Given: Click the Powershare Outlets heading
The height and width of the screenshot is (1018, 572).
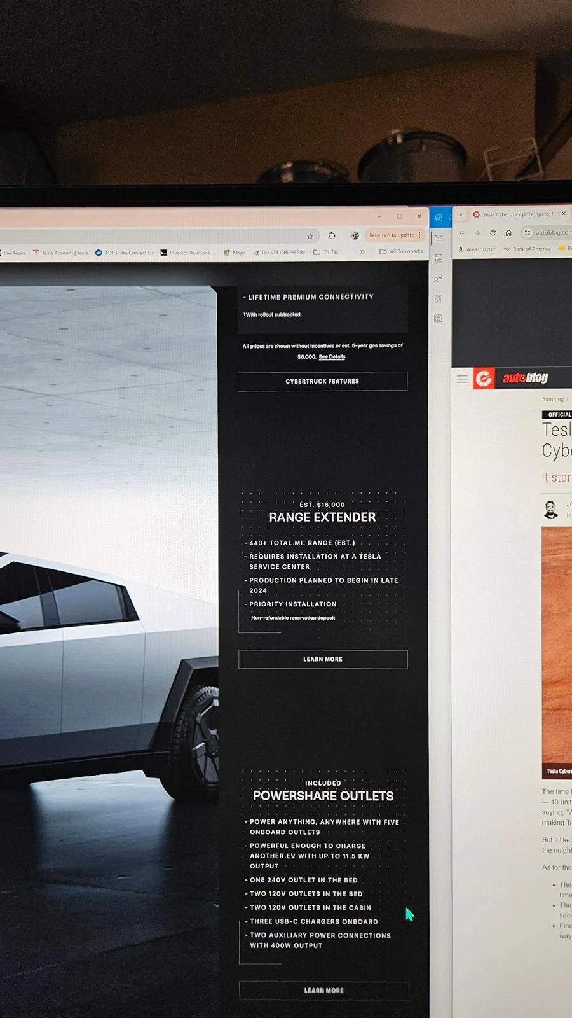Looking at the screenshot, I should click(x=323, y=796).
